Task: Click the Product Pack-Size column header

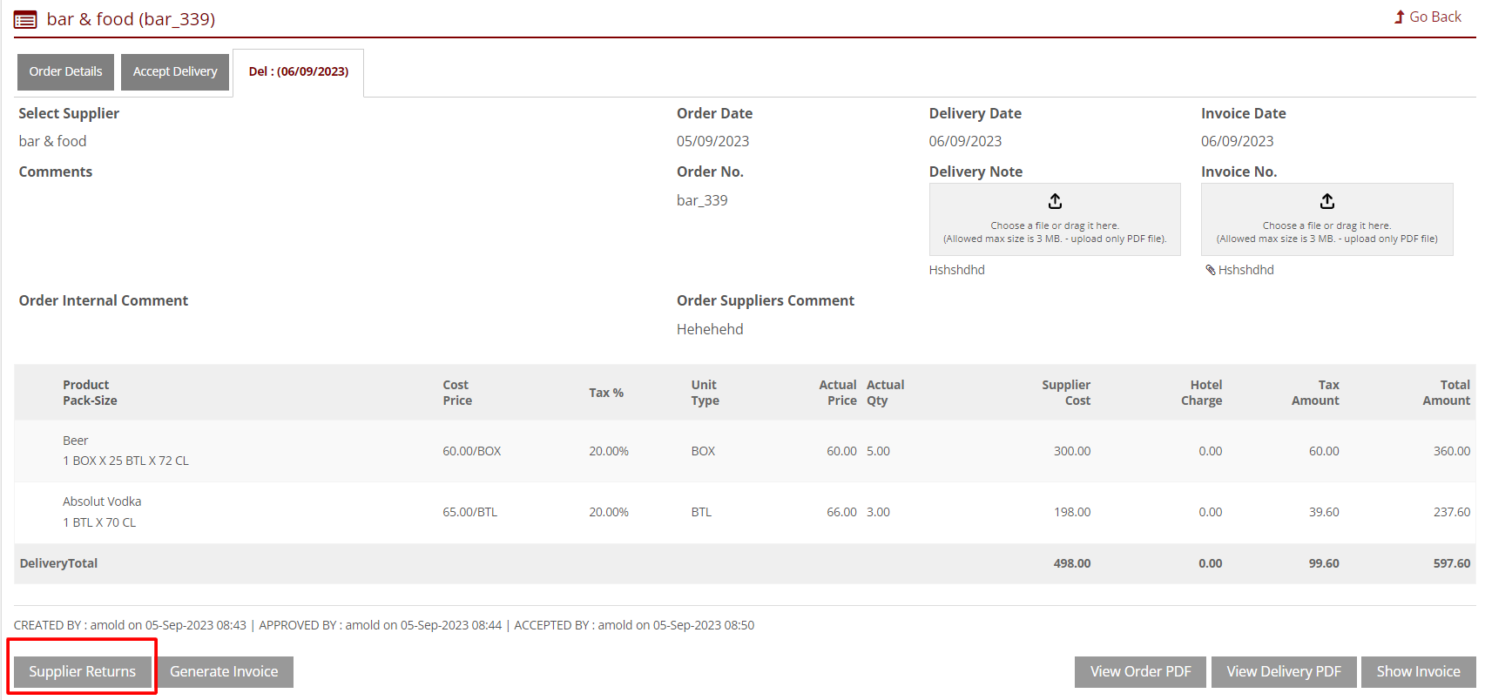Action: (90, 393)
